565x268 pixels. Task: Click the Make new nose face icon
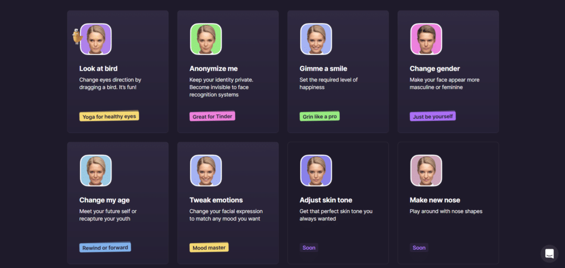[426, 171]
